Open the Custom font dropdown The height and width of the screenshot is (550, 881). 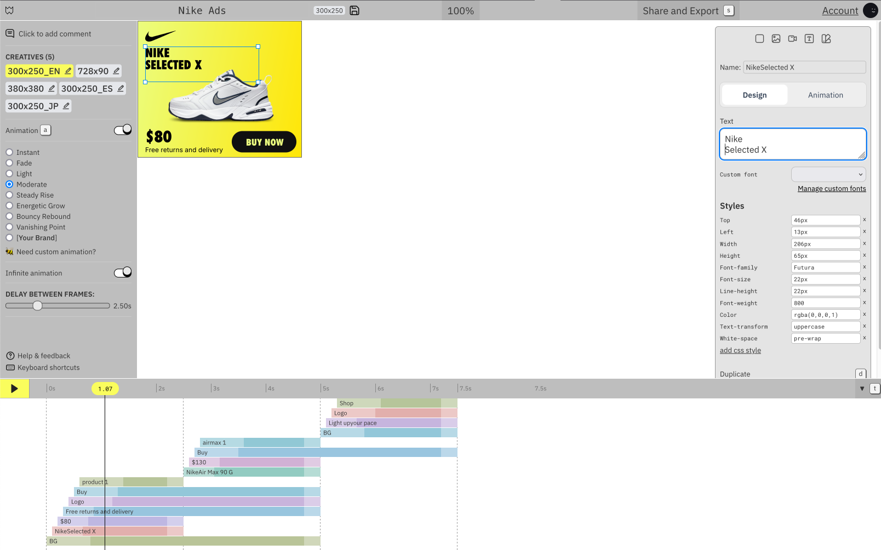[828, 175]
